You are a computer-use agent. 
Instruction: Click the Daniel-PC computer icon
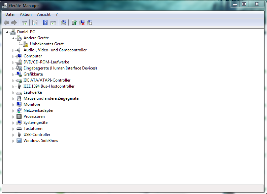coord(13,32)
